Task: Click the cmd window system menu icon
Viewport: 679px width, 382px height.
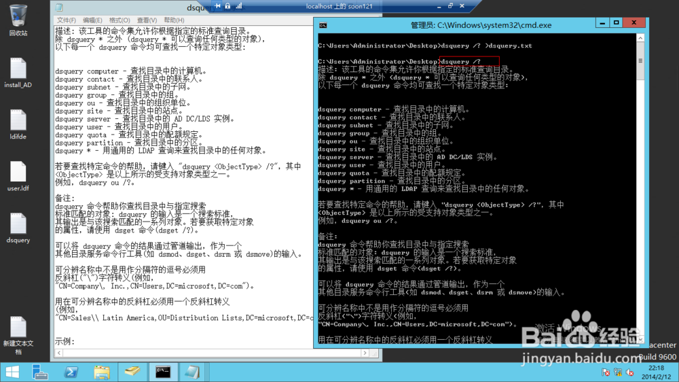Action: [x=323, y=25]
